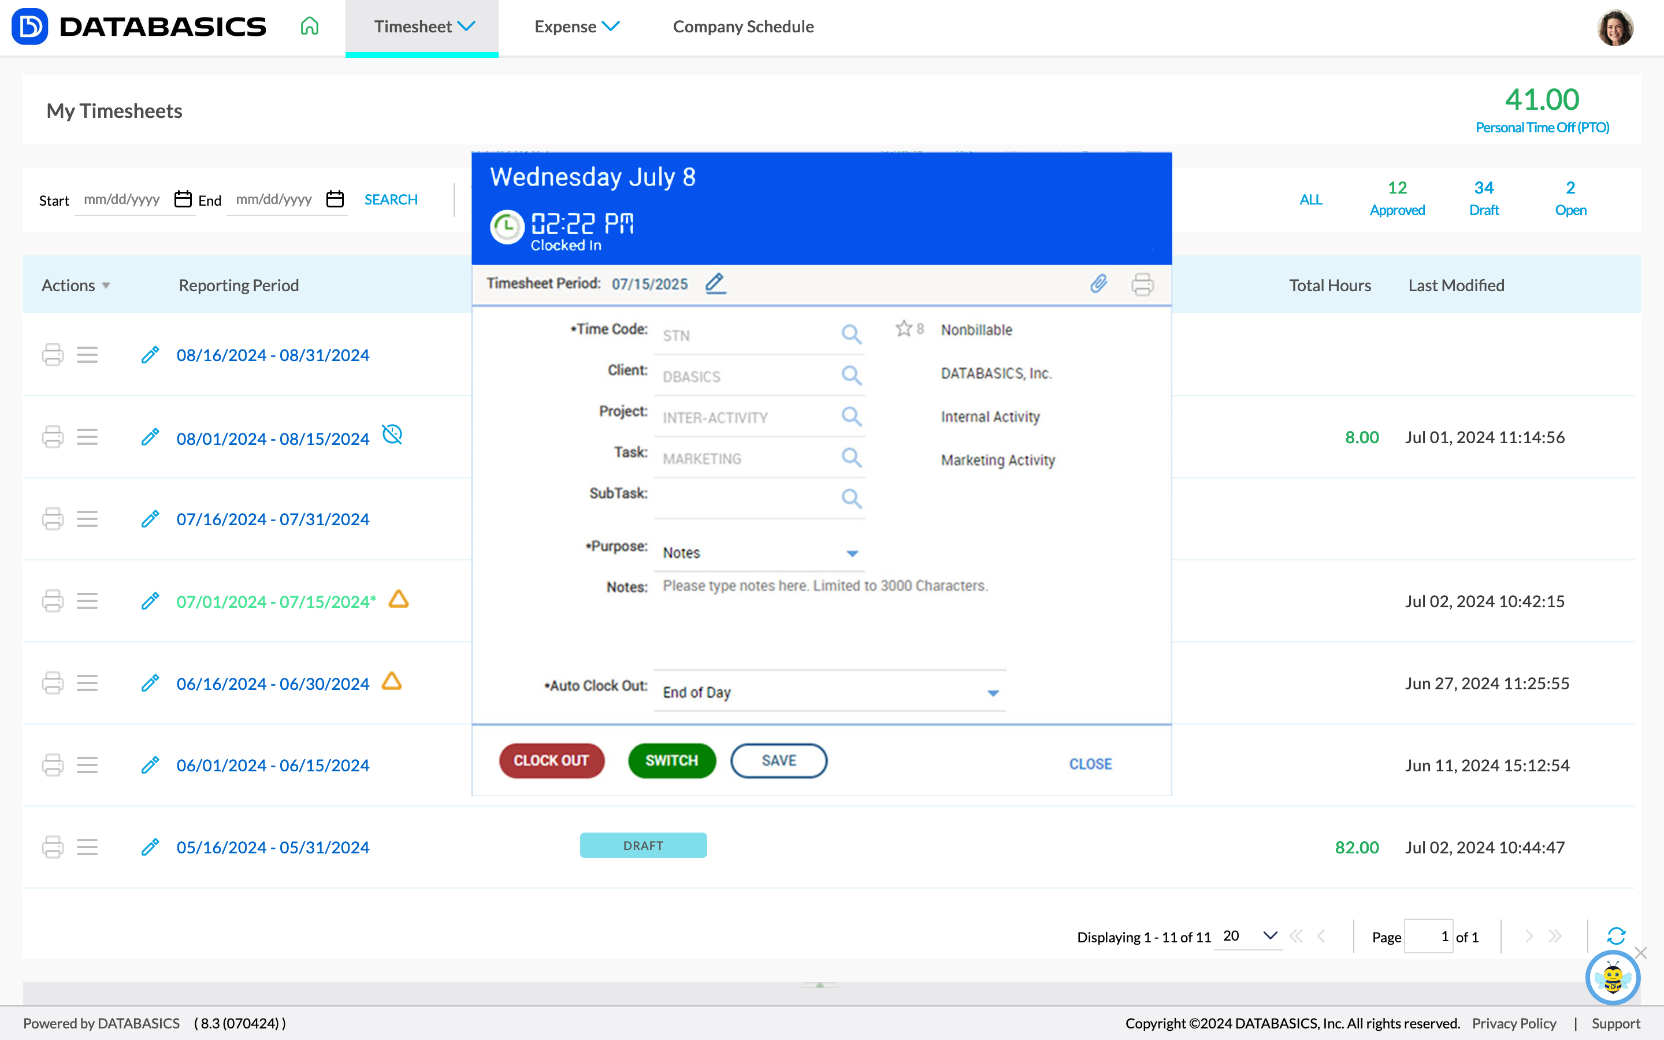1664x1040 pixels.
Task: Switch to the Company Schedule tab
Action: (x=743, y=26)
